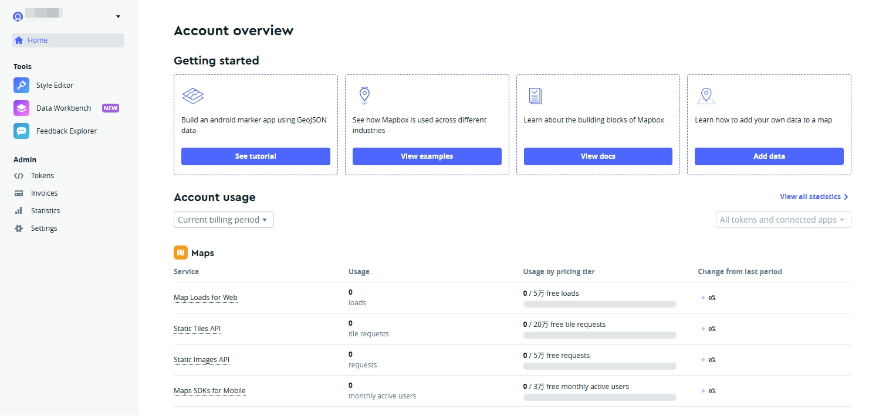The width and height of the screenshot is (869, 416).
Task: Click the add-your-data map marker icon
Action: coord(706,96)
